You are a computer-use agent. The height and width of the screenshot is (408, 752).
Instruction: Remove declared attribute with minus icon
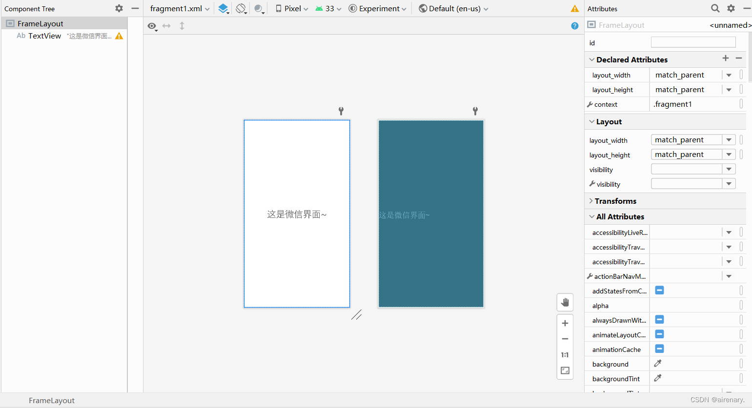pyautogui.click(x=739, y=58)
